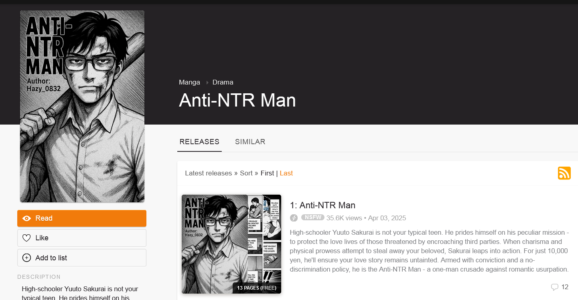
Task: Click the breadcrumb arrow between Manga and Drama
Action: 207,83
